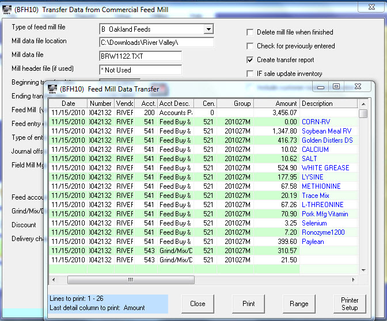
Task: Click the Range button
Action: pyautogui.click(x=299, y=304)
